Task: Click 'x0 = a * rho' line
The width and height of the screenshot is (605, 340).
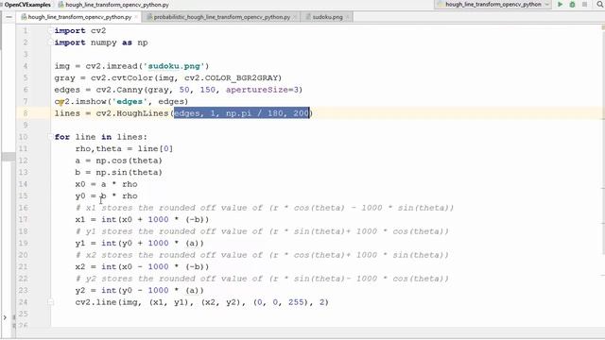Action: (107, 184)
